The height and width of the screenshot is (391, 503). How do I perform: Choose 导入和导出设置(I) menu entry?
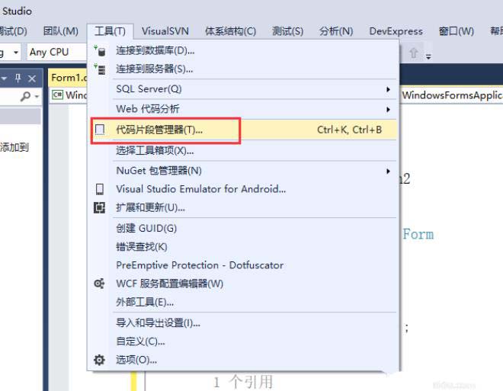coord(159,322)
